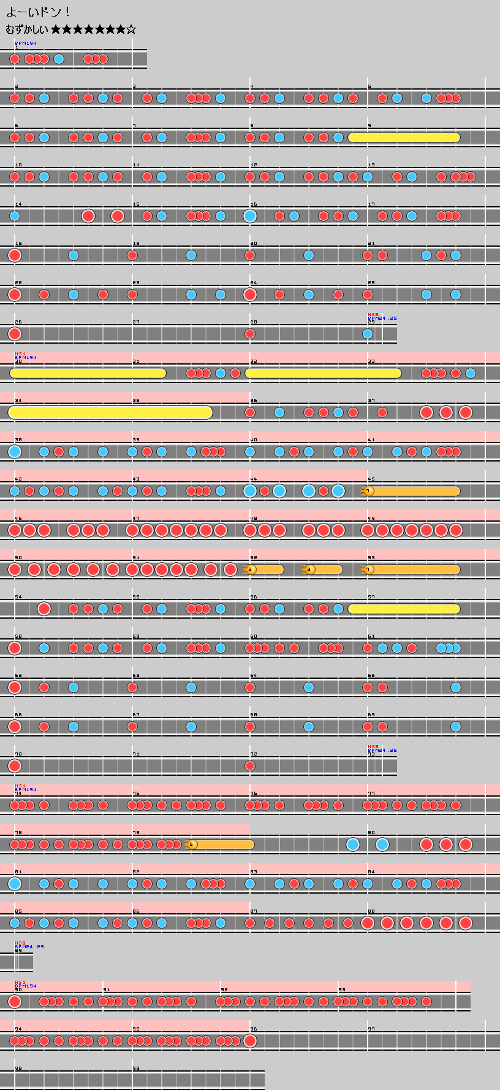Click the HS0 speed label above measure 29
The width and height of the screenshot is (500, 1090).
pos(373,315)
